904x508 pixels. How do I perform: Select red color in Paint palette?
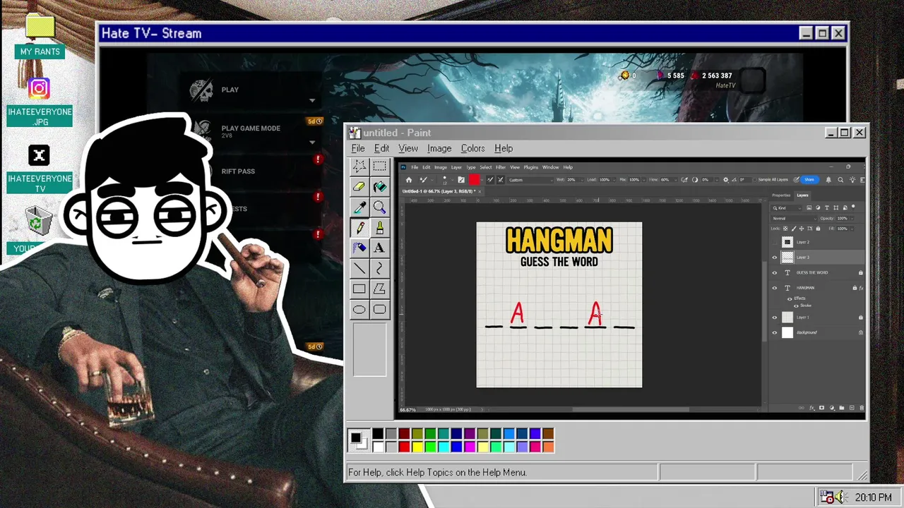point(404,447)
